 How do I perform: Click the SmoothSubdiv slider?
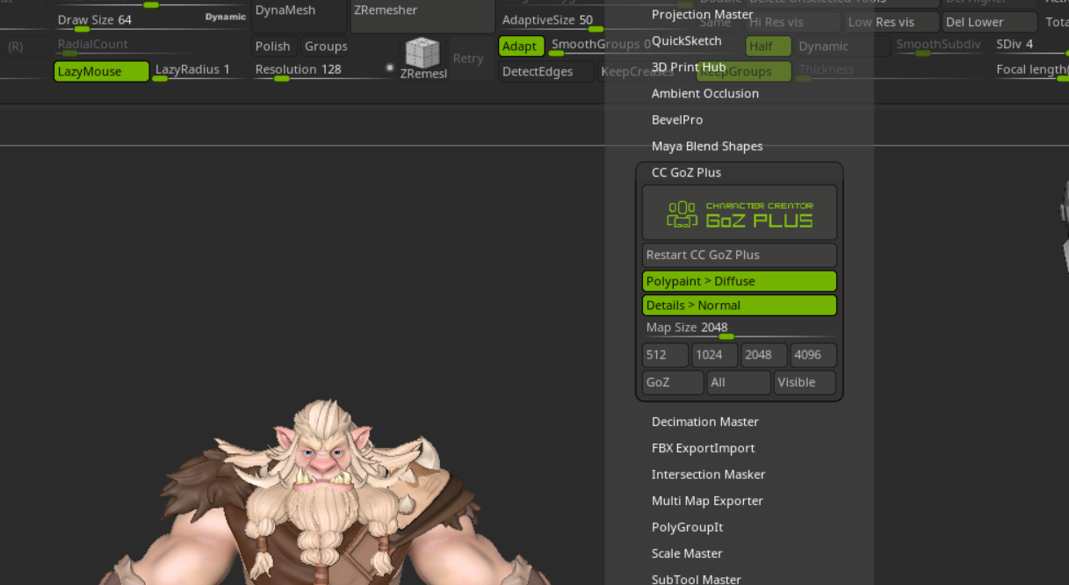(x=940, y=46)
